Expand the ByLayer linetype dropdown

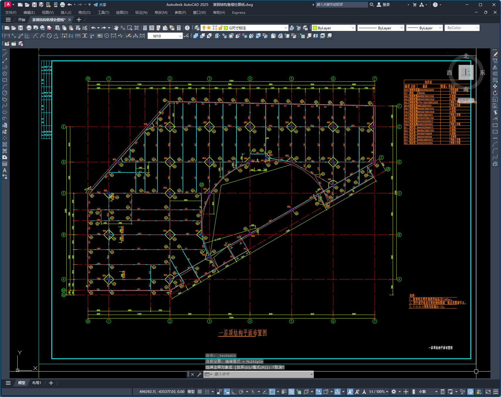pos(381,28)
